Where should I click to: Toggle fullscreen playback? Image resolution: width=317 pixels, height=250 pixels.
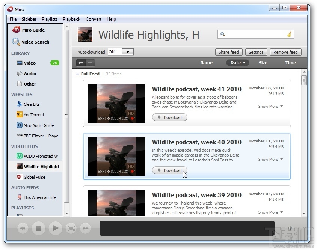[x=71, y=228]
